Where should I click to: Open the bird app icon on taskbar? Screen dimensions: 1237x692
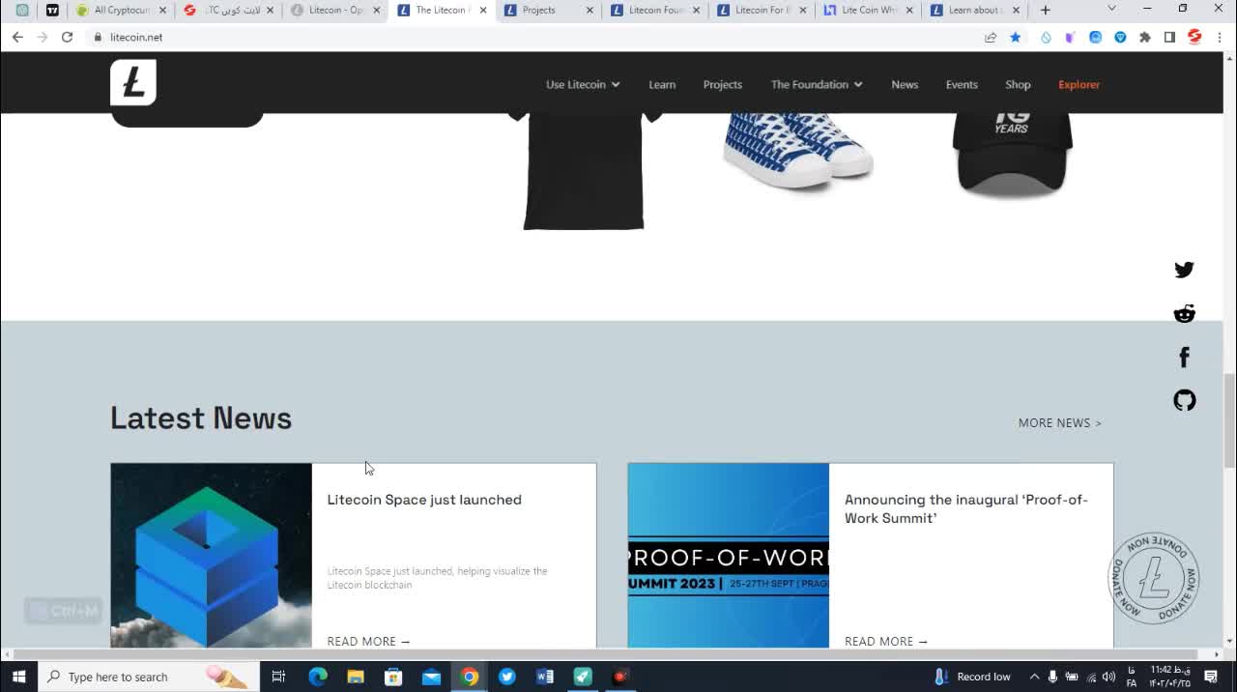[x=507, y=677]
